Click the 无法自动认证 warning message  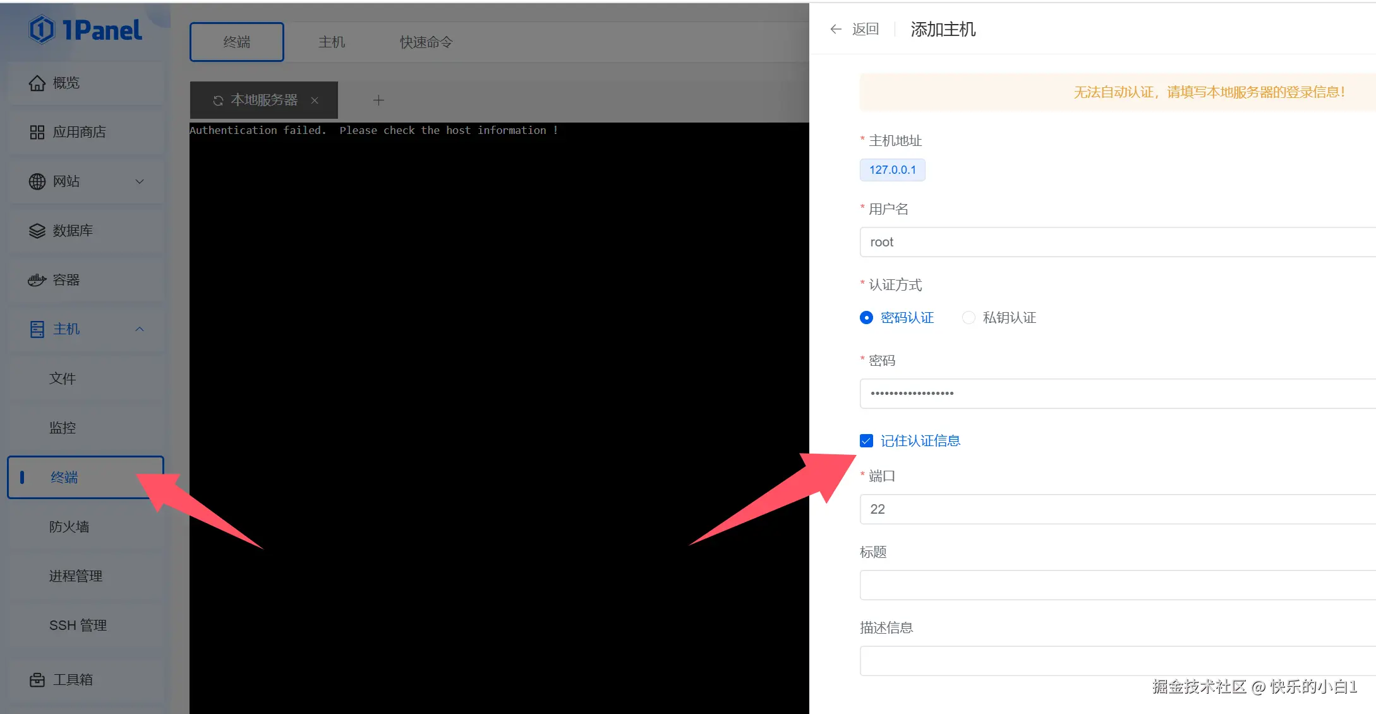click(x=1209, y=92)
